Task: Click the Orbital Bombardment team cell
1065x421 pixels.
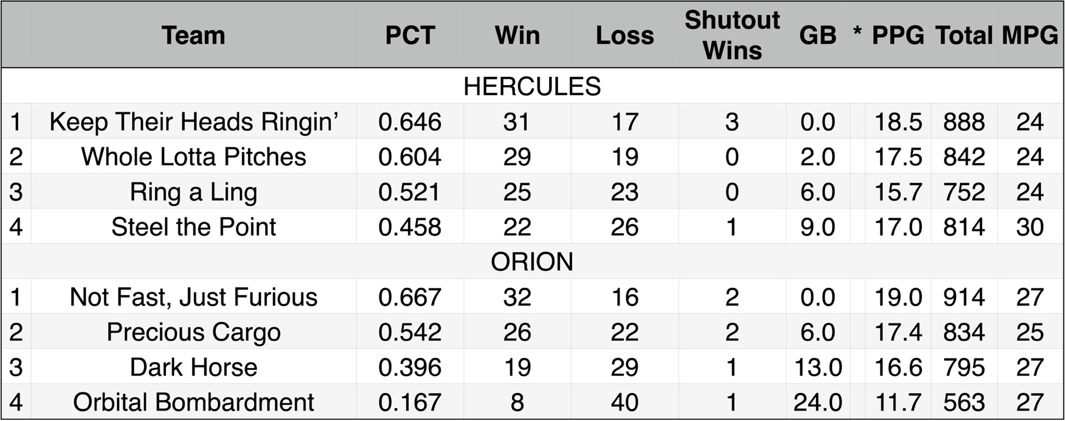Action: pyautogui.click(x=193, y=402)
